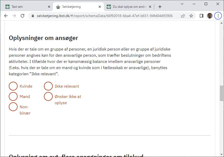The width and height of the screenshot is (224, 157).
Task: Click the profile avatar in the toolbar
Action: pyautogui.click(x=210, y=16)
